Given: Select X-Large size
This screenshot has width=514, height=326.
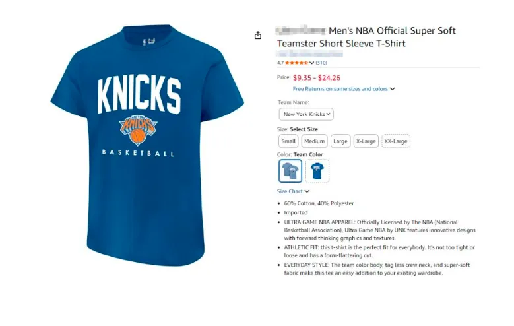Looking at the screenshot, I should pos(366,141).
